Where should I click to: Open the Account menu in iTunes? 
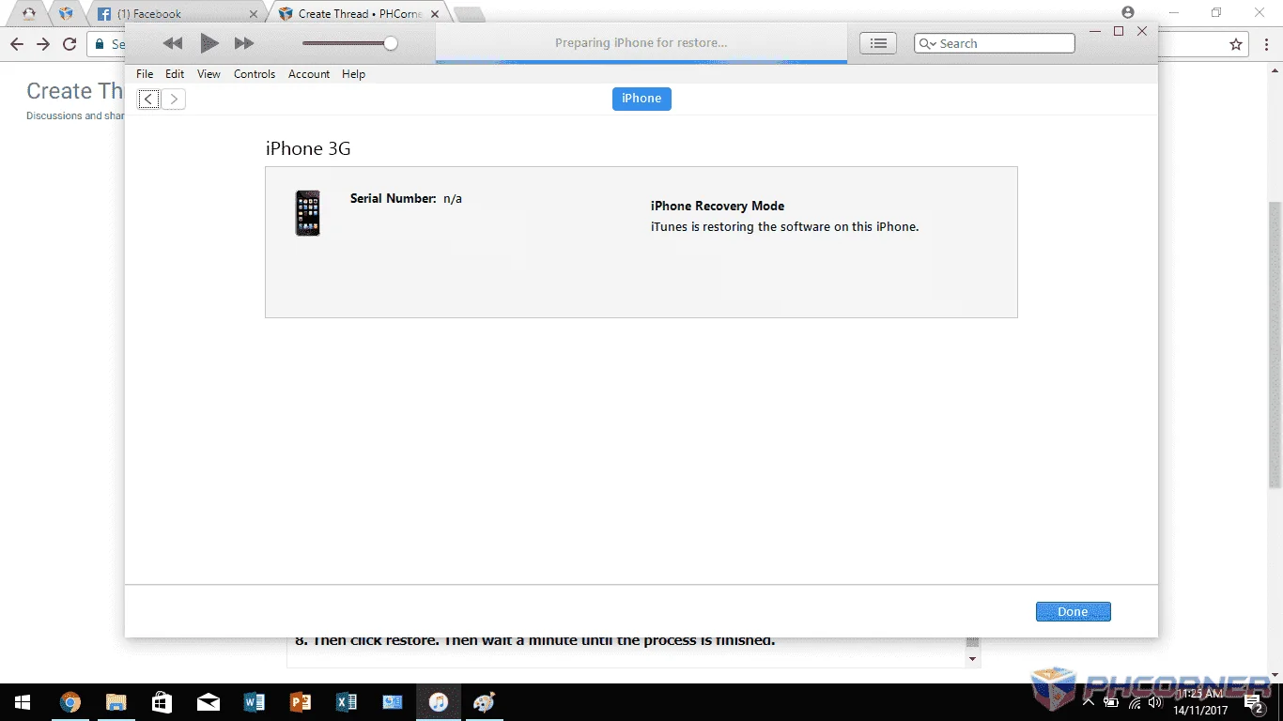click(309, 74)
